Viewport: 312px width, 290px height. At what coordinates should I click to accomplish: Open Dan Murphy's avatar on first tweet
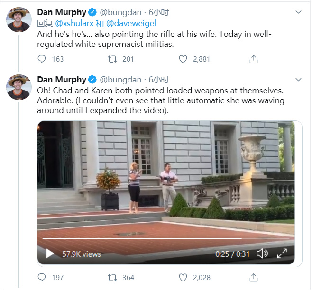[19, 20]
